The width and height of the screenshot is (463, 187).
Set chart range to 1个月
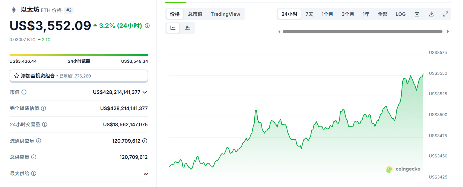[x=327, y=14]
